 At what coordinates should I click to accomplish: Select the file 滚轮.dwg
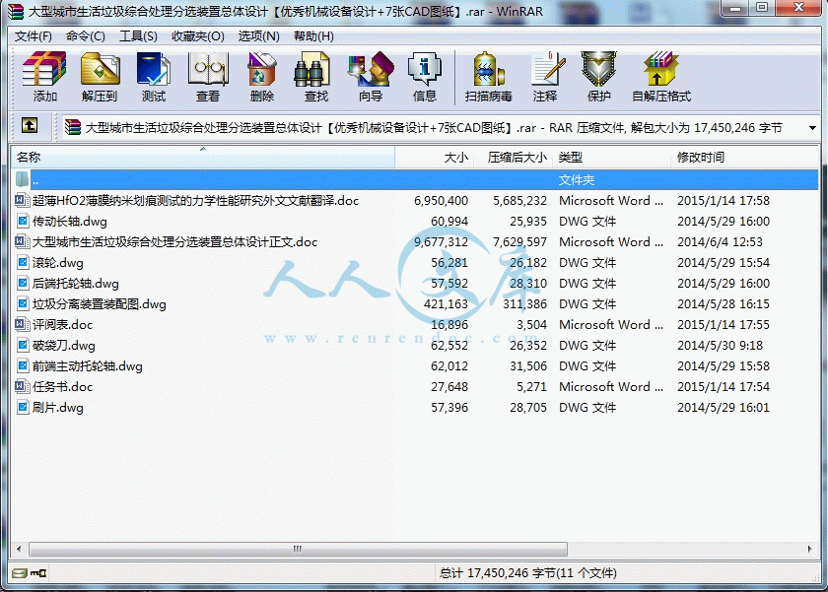pos(57,262)
